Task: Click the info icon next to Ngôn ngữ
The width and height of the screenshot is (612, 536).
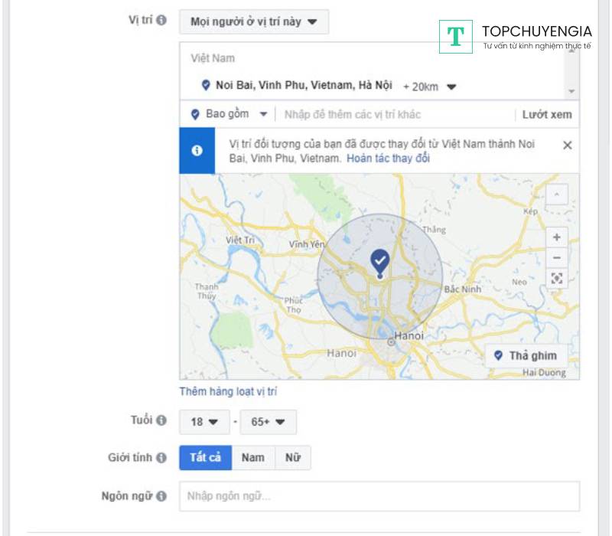Action: coord(161,496)
